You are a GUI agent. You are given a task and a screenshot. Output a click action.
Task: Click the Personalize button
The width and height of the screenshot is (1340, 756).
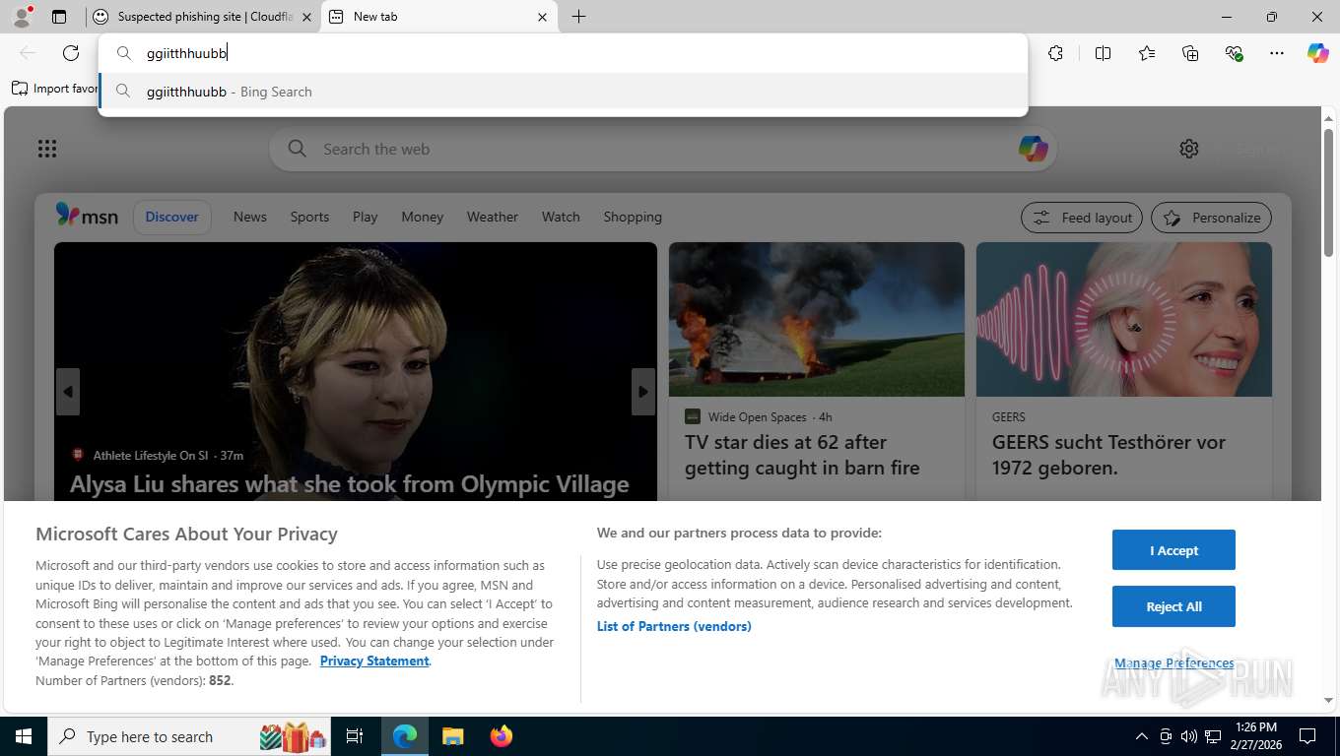1211,218
